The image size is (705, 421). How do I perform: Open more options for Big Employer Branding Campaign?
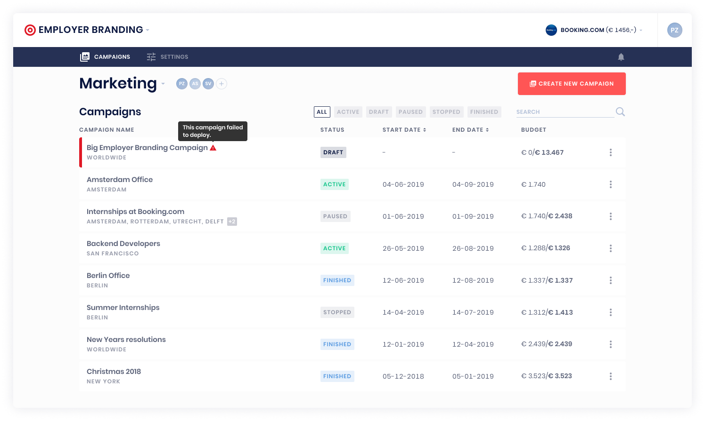[x=611, y=152]
